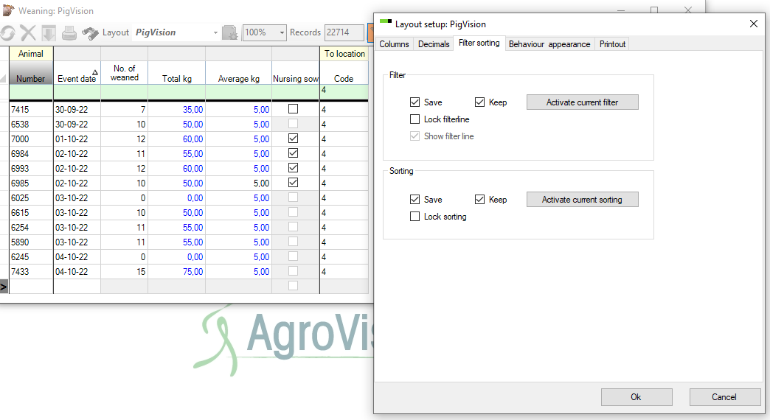Click the Code column header
770x420 pixels.
click(344, 73)
